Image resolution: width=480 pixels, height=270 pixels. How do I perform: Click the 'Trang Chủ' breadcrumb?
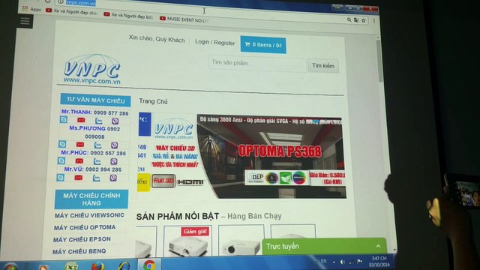point(153,101)
